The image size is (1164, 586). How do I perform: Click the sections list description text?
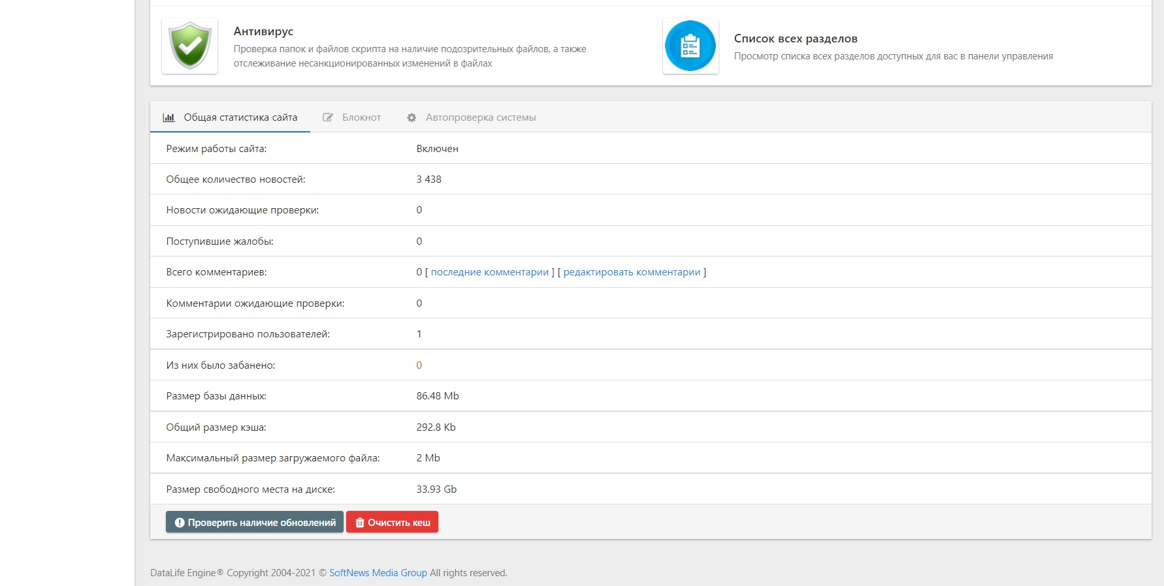(893, 56)
